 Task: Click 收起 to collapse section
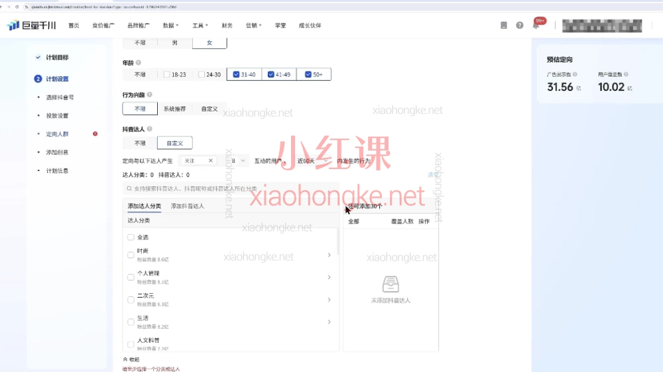point(131,359)
